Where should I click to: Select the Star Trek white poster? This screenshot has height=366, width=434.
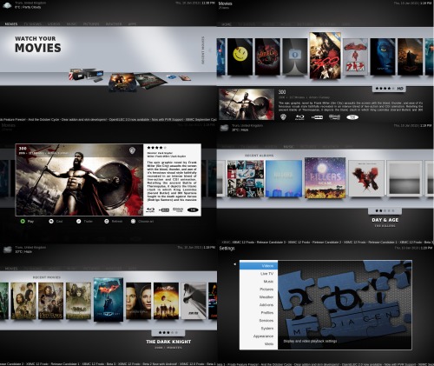pos(194,301)
